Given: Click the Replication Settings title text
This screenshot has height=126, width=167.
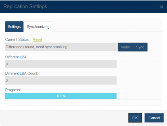Looking at the screenshot, I should (25, 6).
